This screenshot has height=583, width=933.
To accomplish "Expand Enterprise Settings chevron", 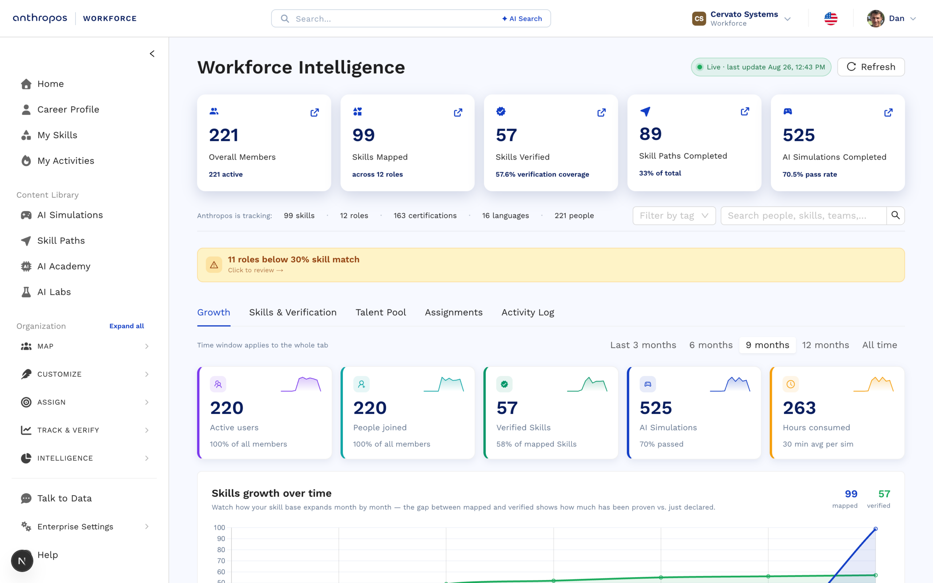I will (147, 526).
